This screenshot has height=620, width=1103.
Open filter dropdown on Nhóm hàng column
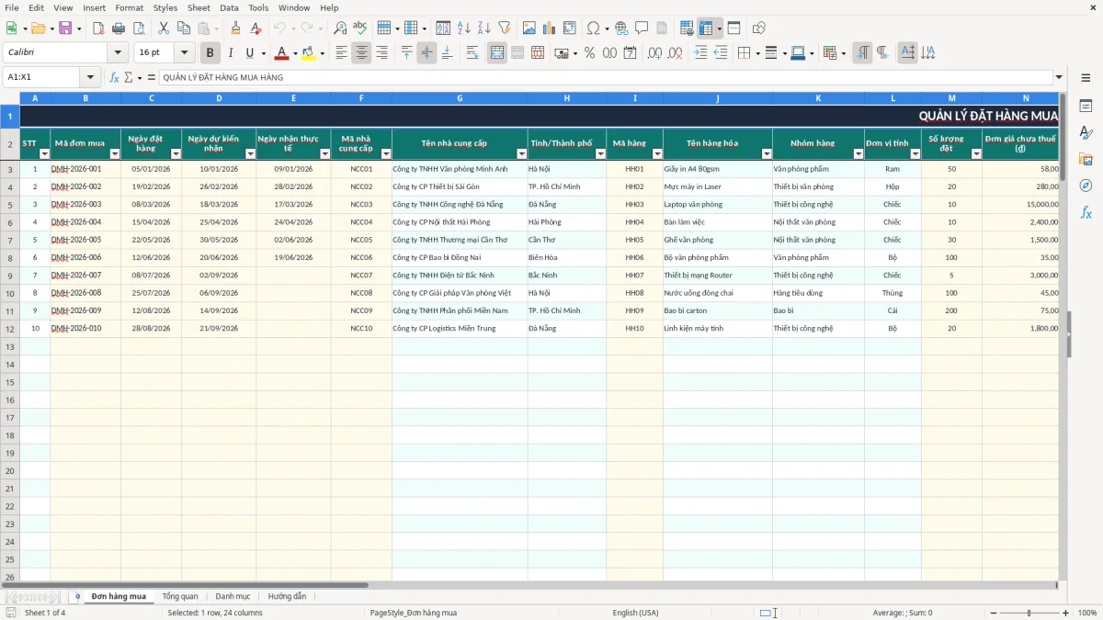[859, 154]
